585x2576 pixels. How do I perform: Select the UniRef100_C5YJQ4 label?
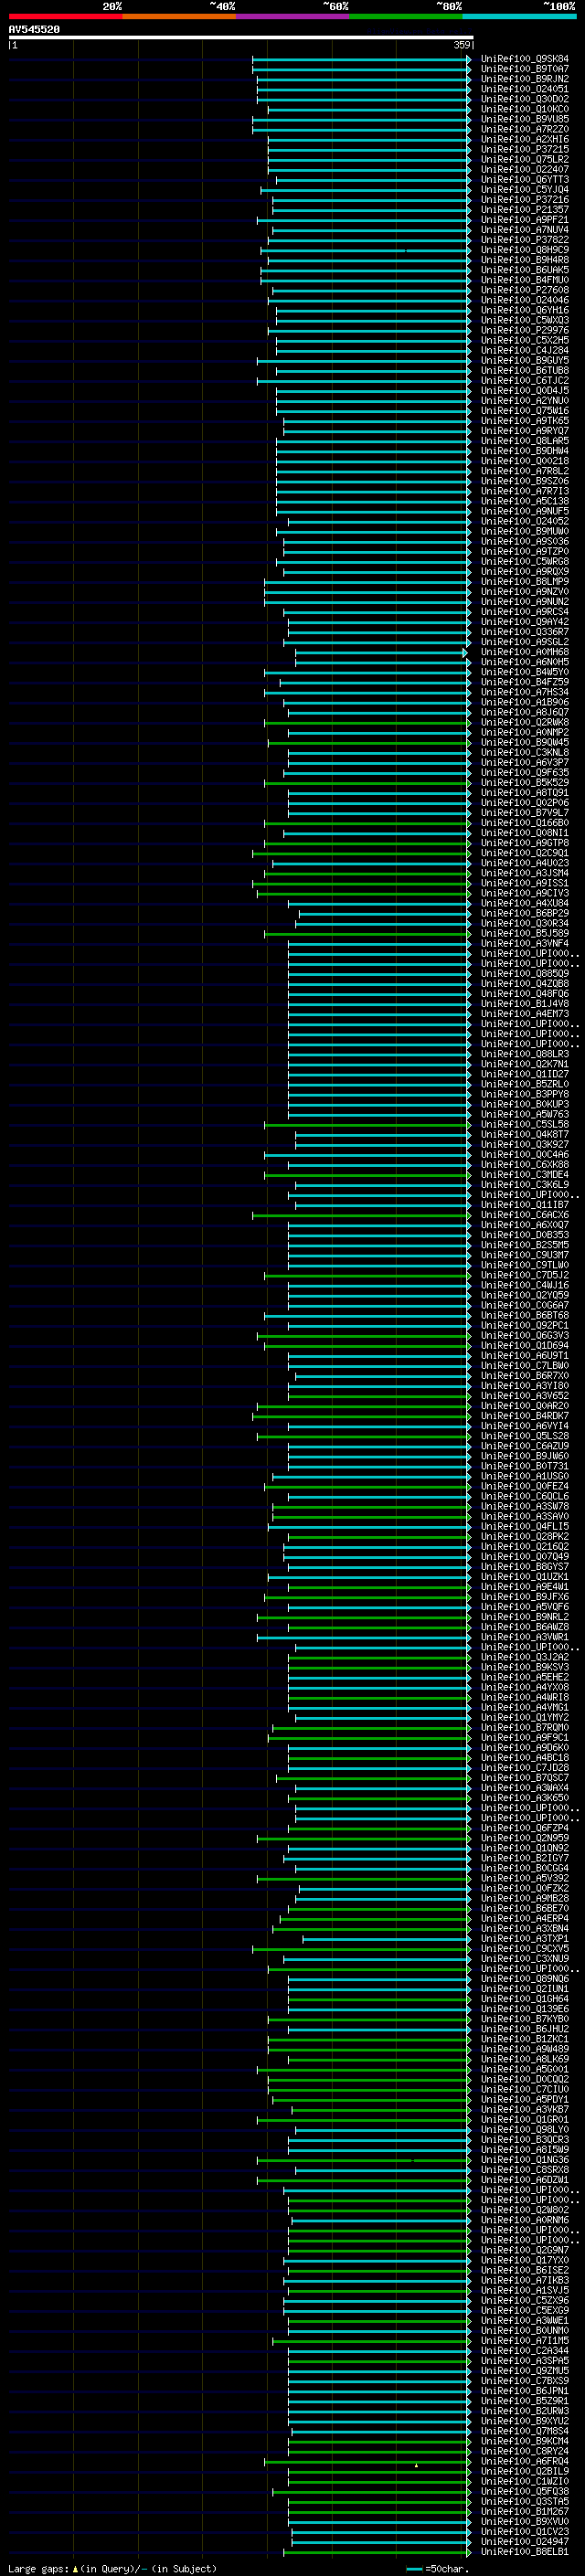(525, 189)
